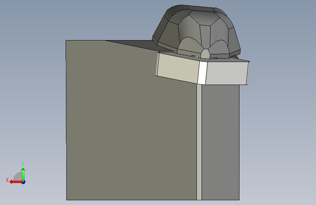Image resolution: width=316 pixels, height=205 pixels.
Task: Select the dark gray right side face
Action: [x=221, y=142]
